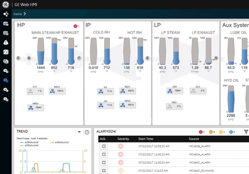The height and width of the screenshot is (174, 249).
Task: Select the highlighted blue gauge sidebar icon
Action: pyautogui.click(x=6, y=80)
